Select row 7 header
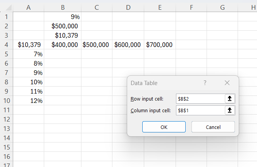The width and height of the screenshot is (257, 167). [6, 73]
